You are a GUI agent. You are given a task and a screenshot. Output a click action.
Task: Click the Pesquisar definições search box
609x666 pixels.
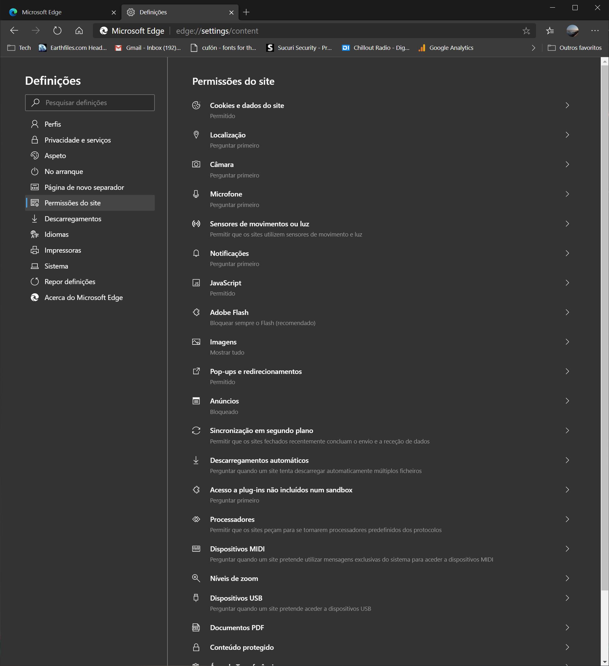coord(90,103)
